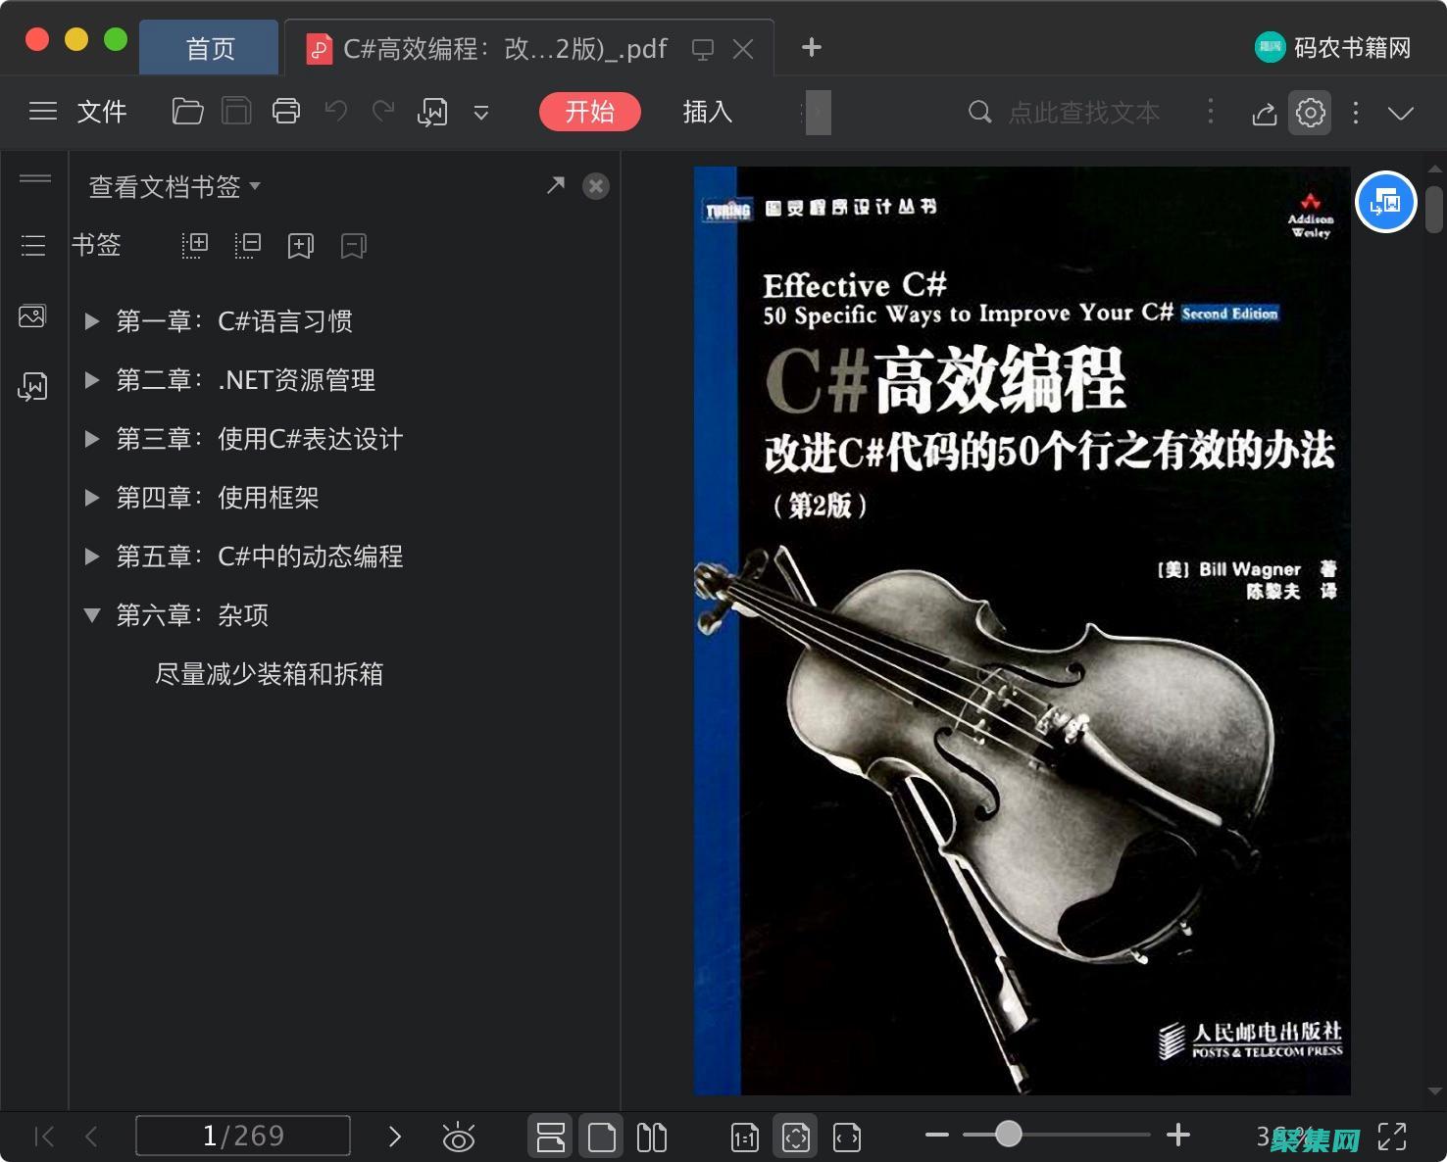Undo the last action
Screen dimensions: 1447x1162
334,111
